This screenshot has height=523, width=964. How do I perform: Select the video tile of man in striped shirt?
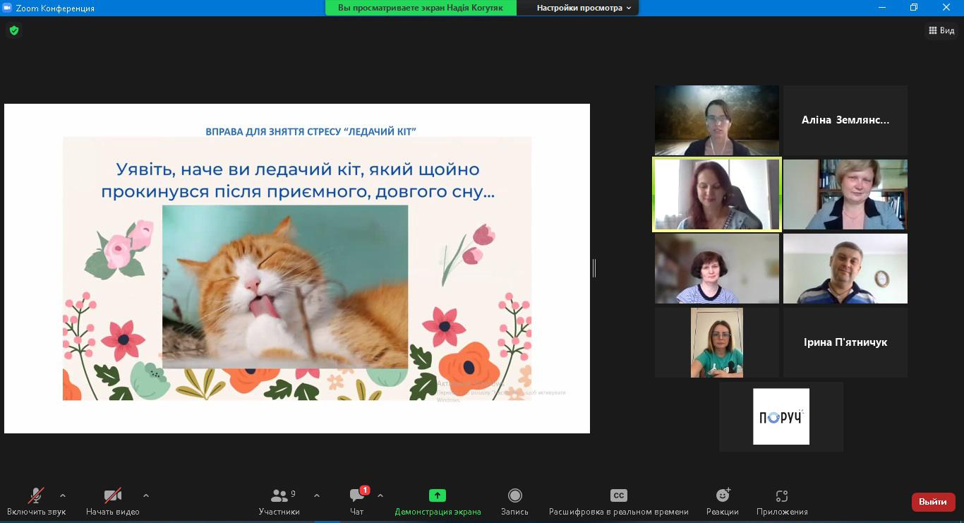(x=845, y=268)
